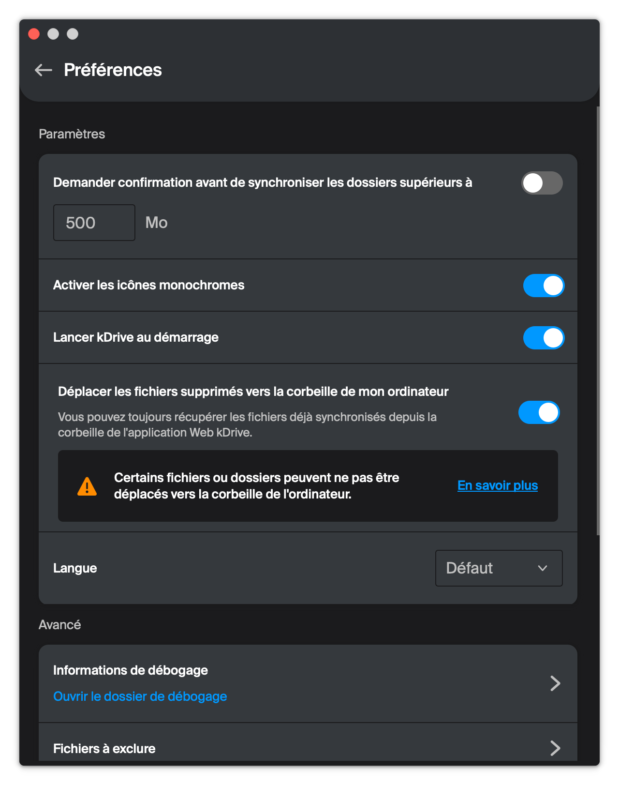The height and width of the screenshot is (785, 619).
Task: Select the Fichiers à exclure row
Action: [x=308, y=743]
